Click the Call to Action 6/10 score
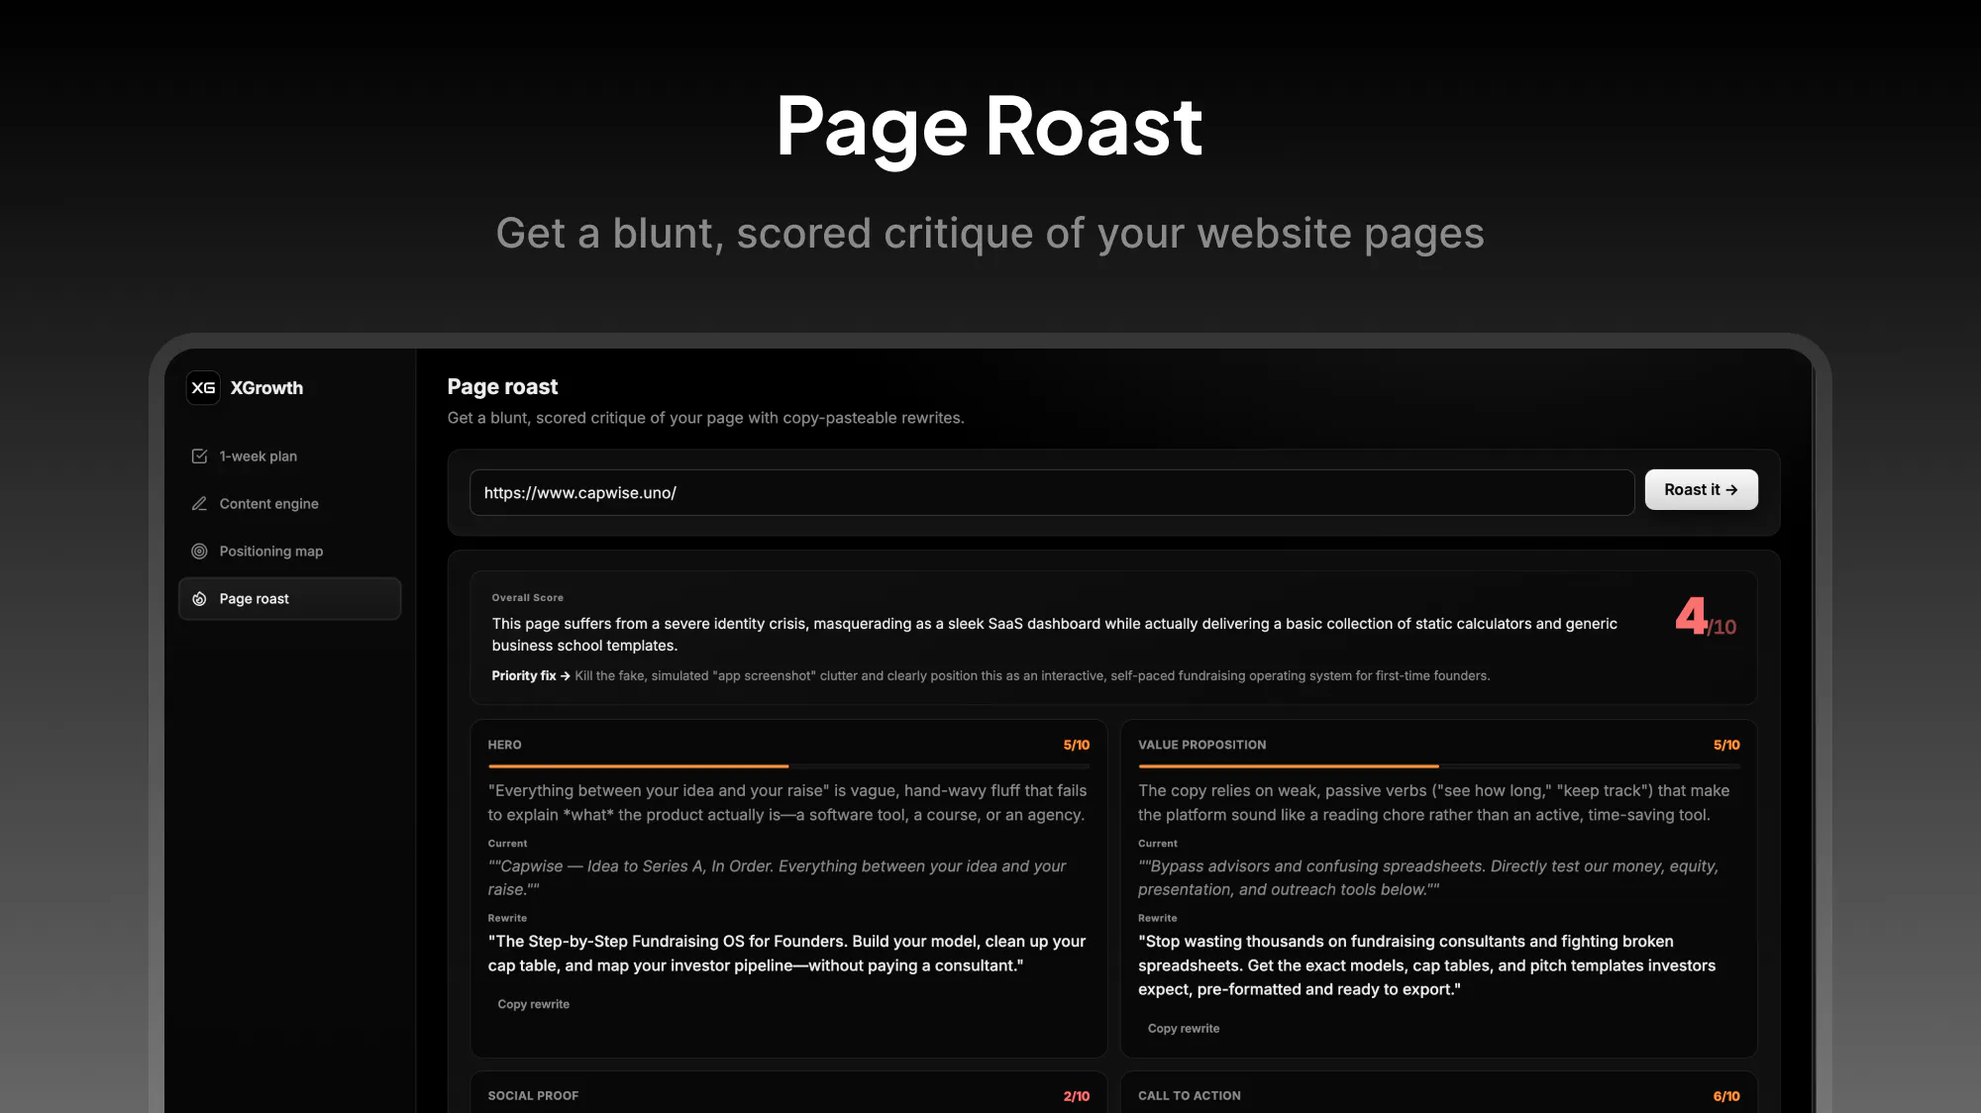The image size is (1981, 1113). [1726, 1096]
